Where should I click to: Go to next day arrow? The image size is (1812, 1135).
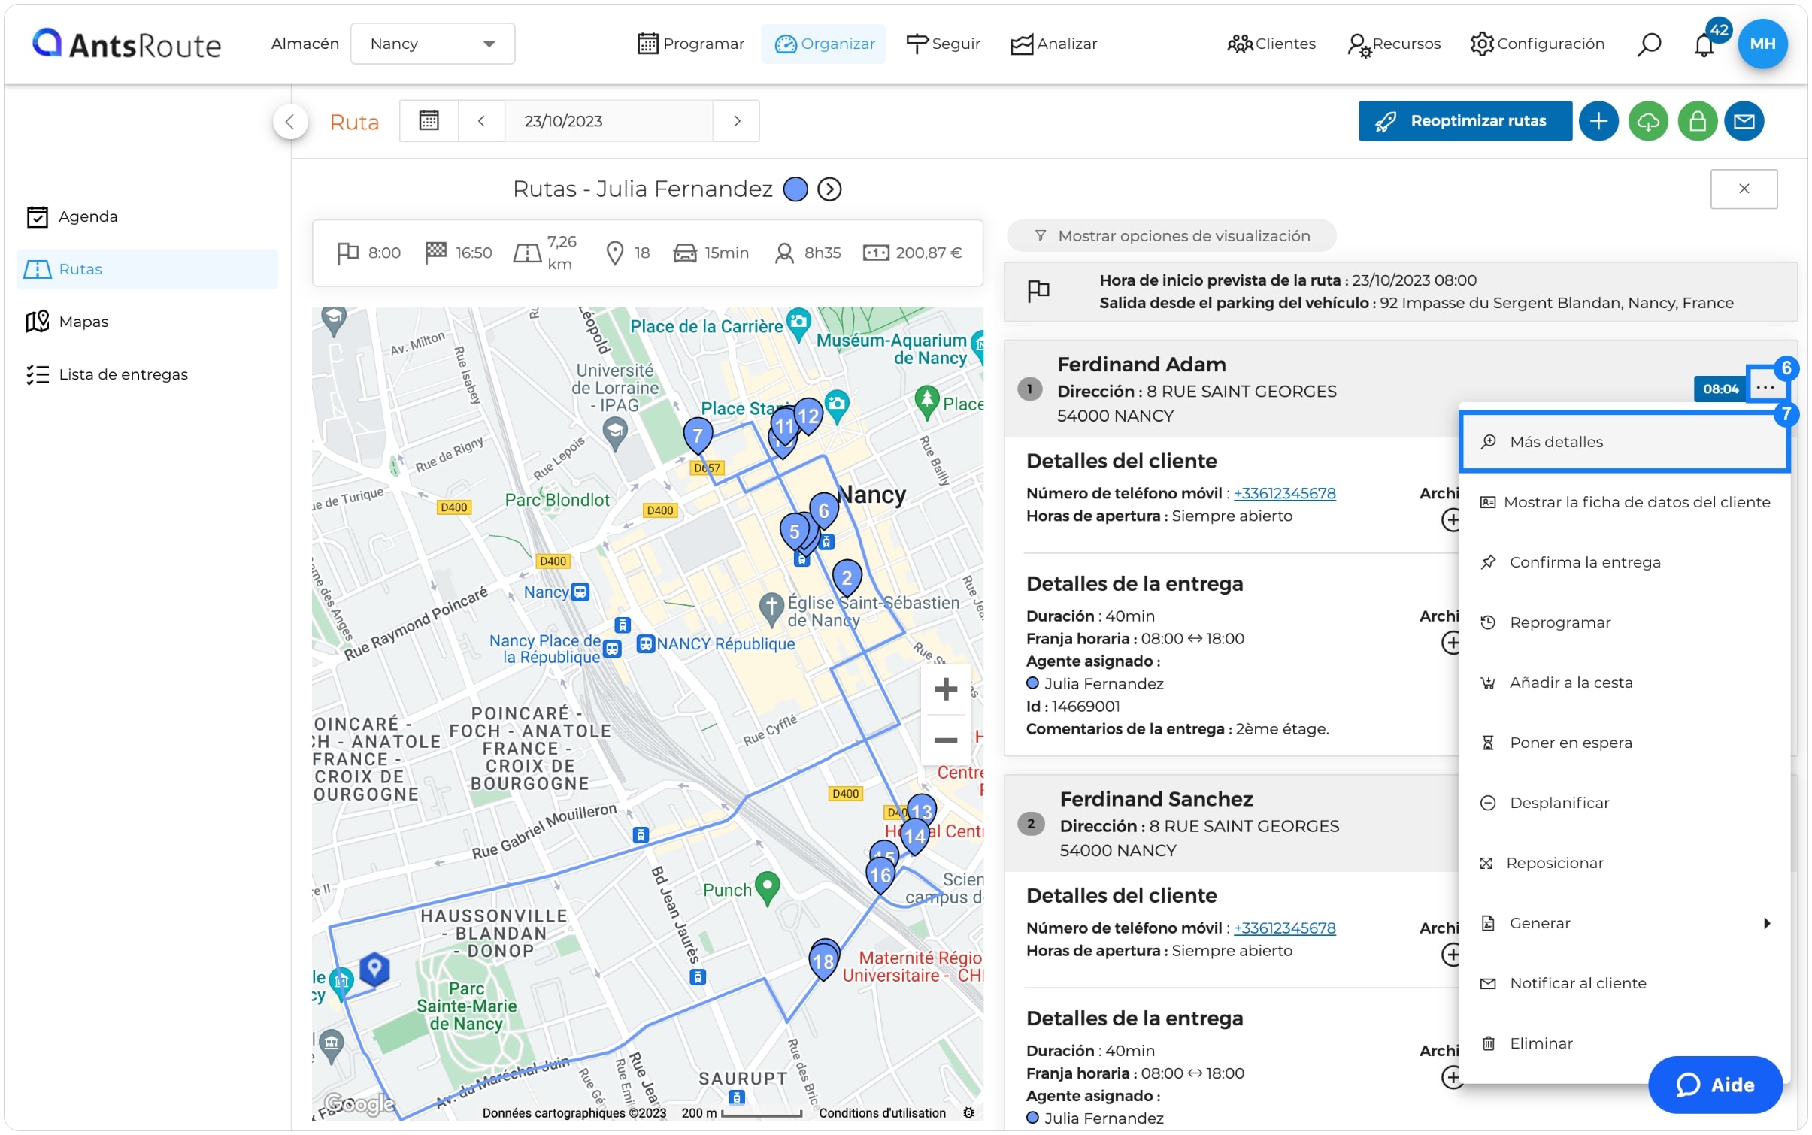click(737, 120)
